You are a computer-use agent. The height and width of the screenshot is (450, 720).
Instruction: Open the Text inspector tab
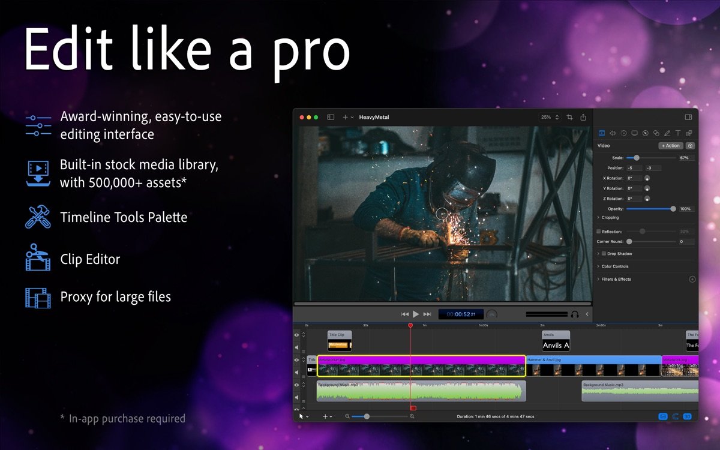(678, 133)
